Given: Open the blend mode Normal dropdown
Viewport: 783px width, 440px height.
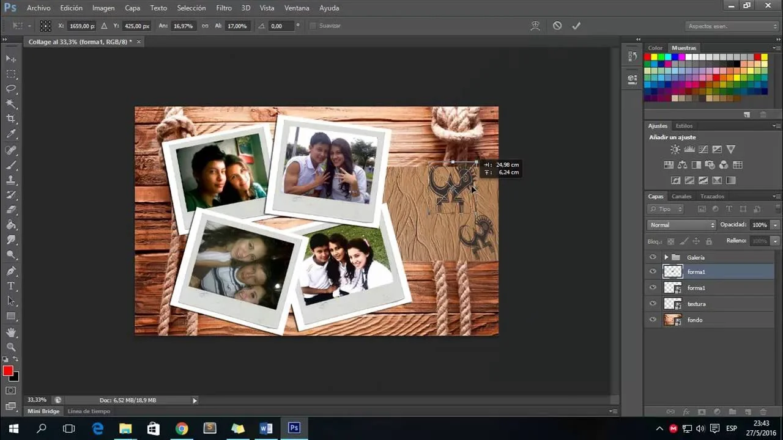Looking at the screenshot, I should click(681, 225).
